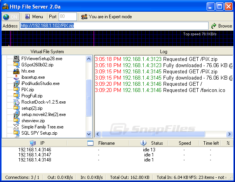Select setup.moveit2.lite(2).exe file name

[x=44, y=114]
